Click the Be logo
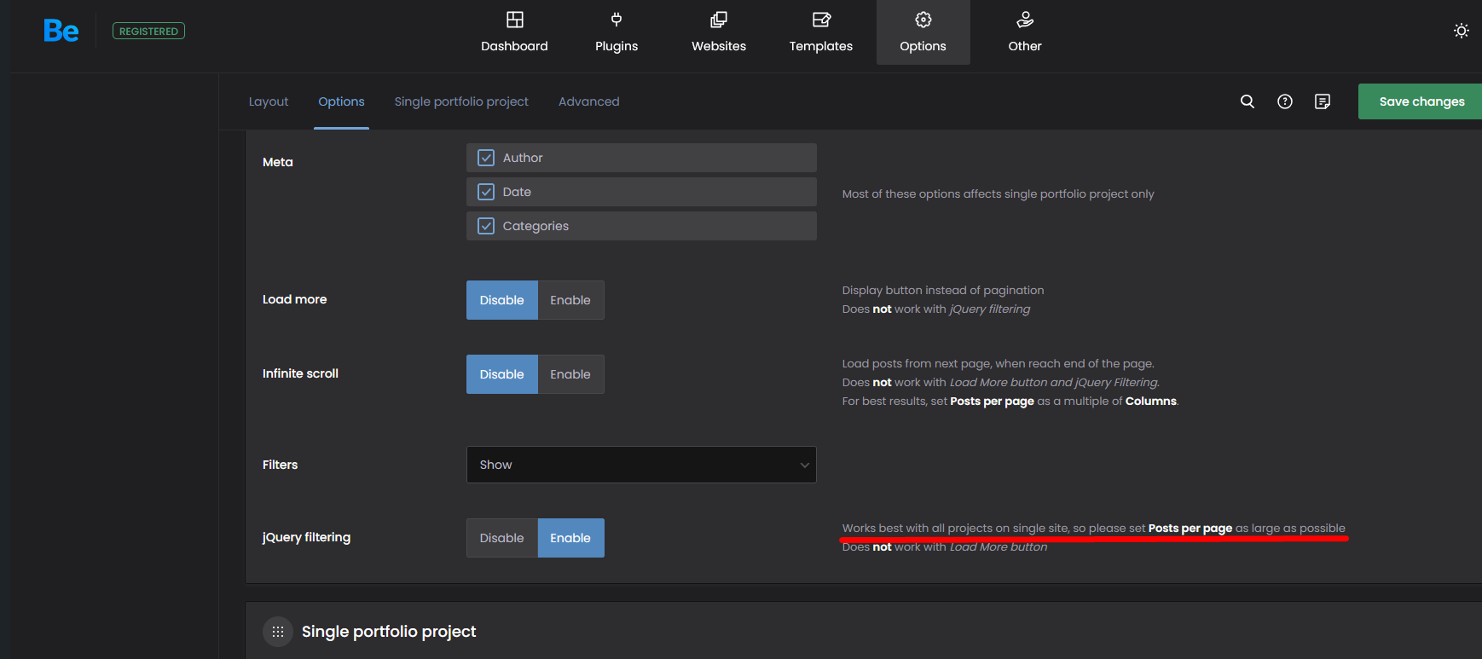The height and width of the screenshot is (659, 1482). [x=61, y=32]
